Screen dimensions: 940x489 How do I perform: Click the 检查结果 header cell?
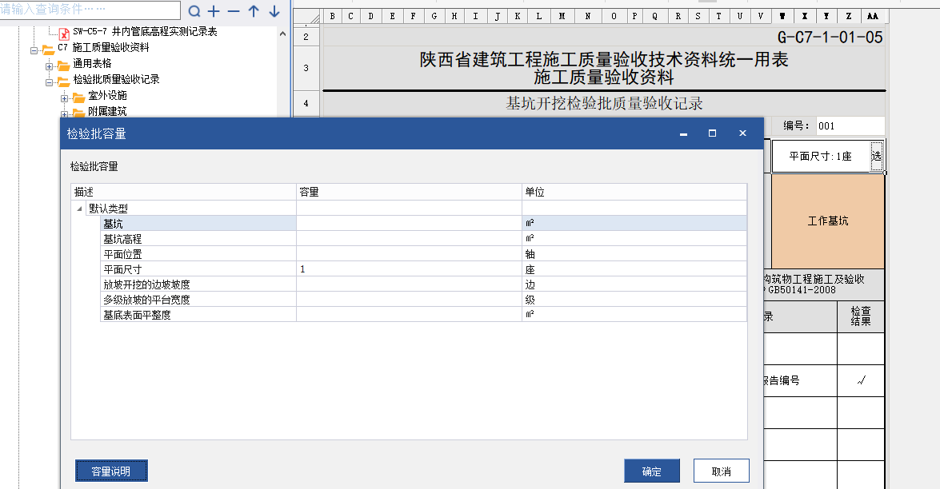(861, 316)
